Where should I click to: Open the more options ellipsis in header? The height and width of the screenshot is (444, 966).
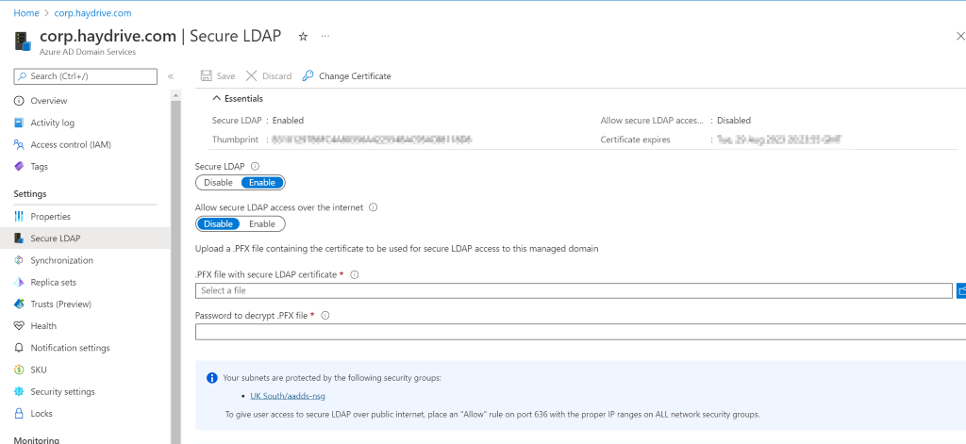click(x=325, y=37)
